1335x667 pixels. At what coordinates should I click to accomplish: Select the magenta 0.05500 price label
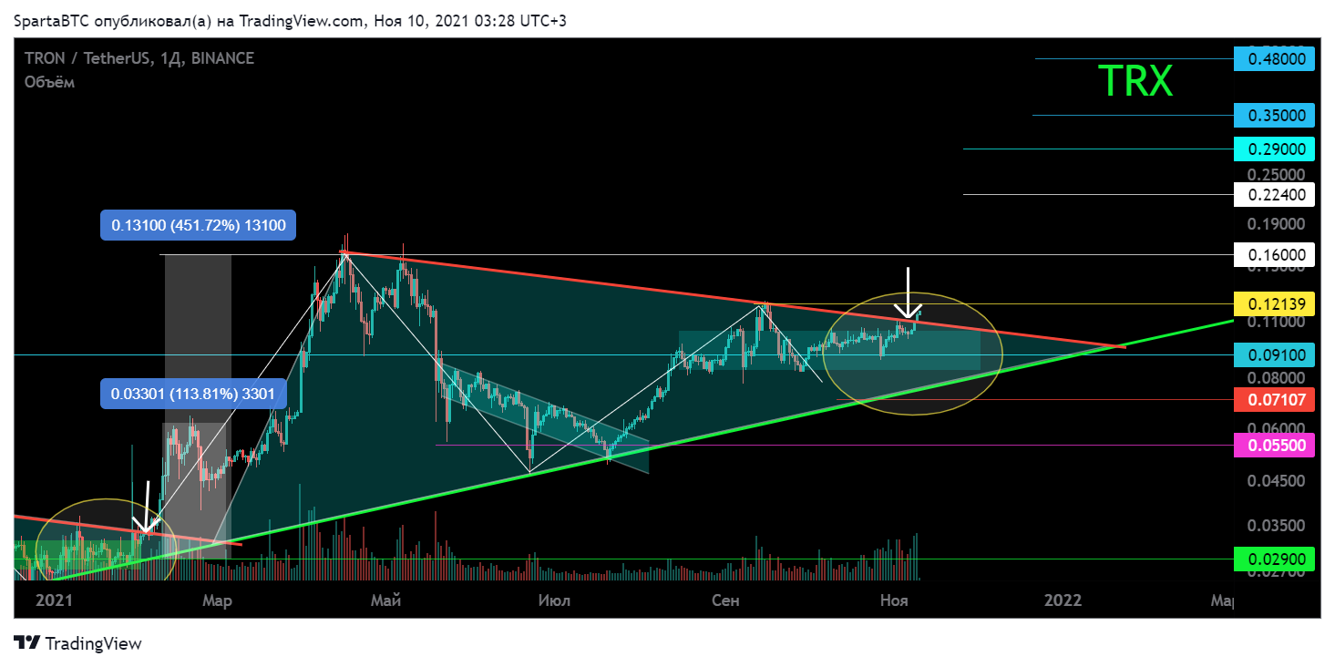[1274, 445]
